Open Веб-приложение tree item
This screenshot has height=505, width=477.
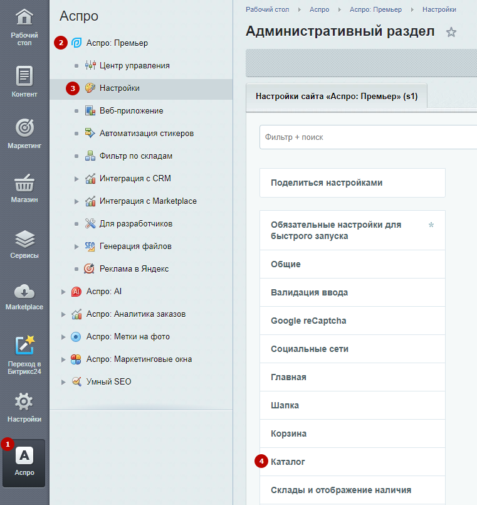coord(132,111)
